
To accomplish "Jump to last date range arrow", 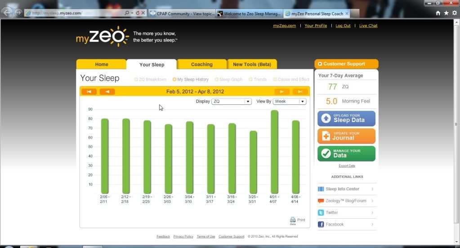I will (300, 91).
